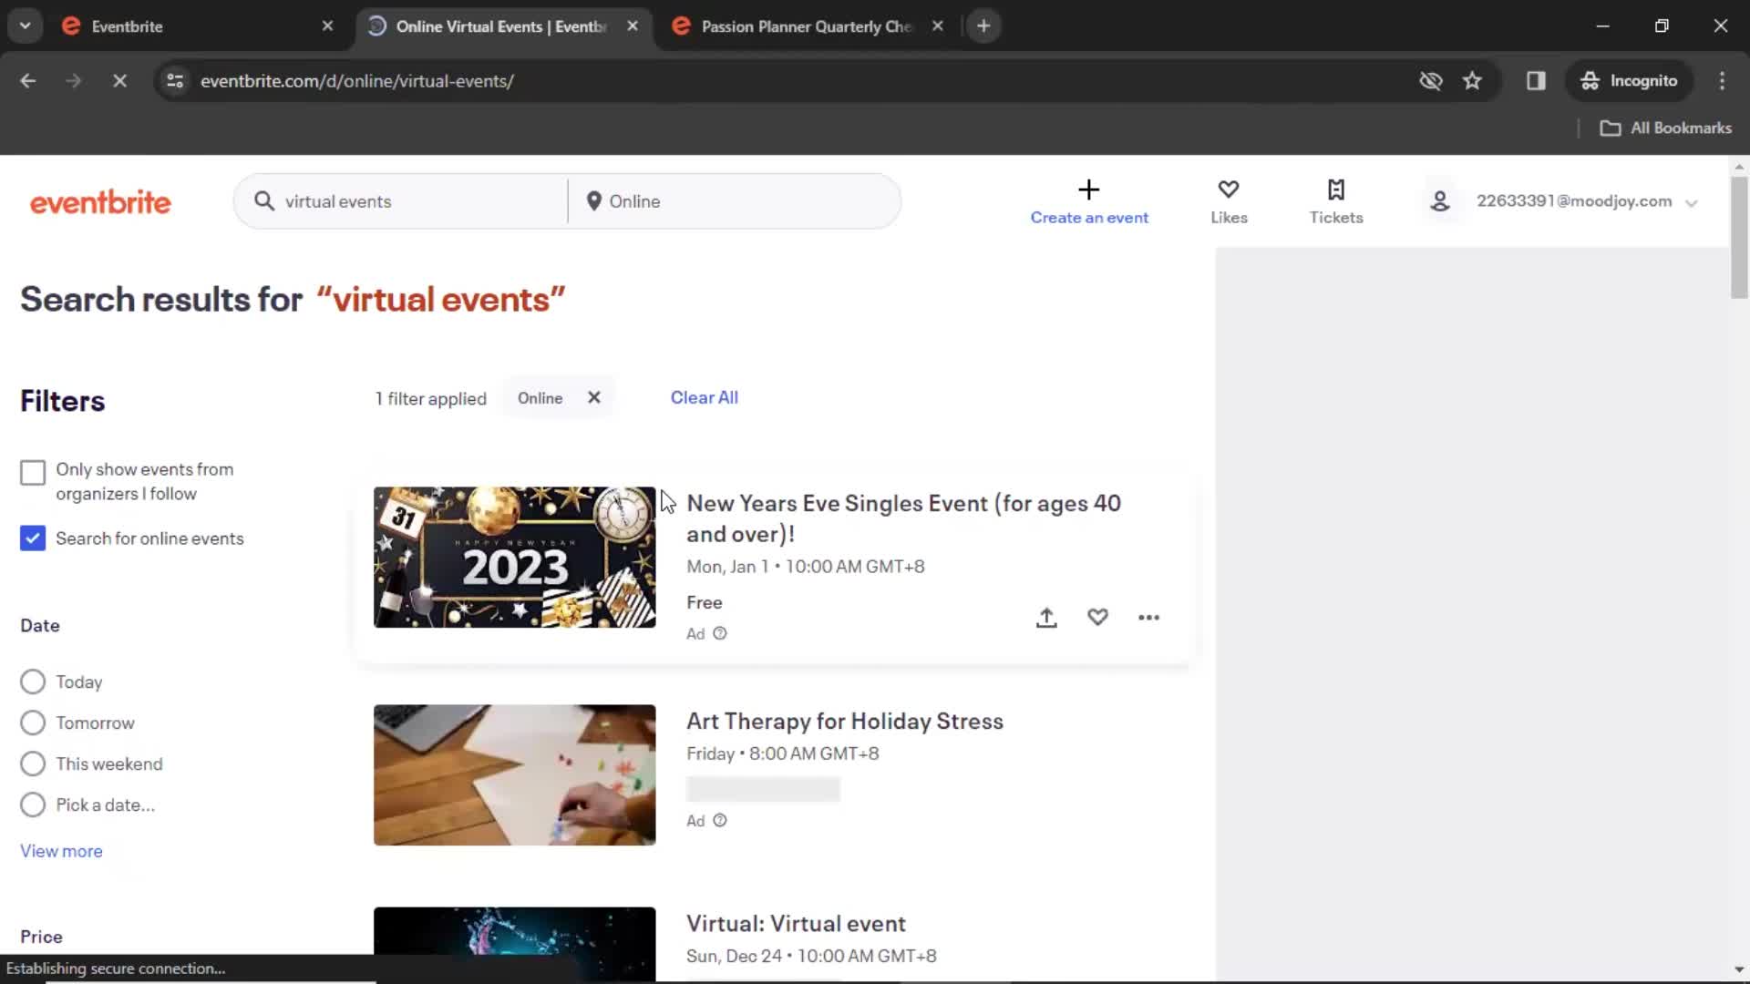Screen dimensions: 1750x984
Task: Bookmark this page with the star icon
Action: click(x=1472, y=81)
